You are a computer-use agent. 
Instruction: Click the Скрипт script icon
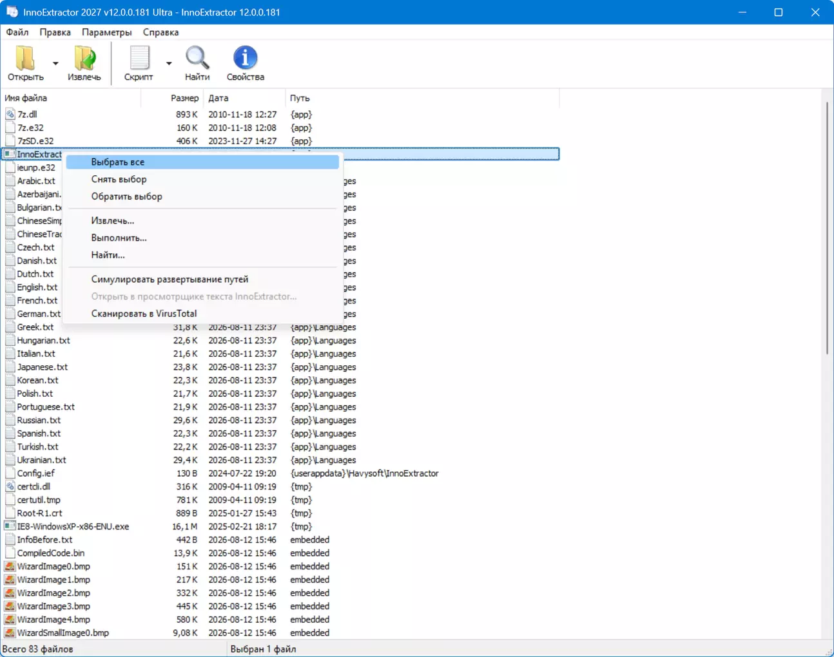point(139,58)
